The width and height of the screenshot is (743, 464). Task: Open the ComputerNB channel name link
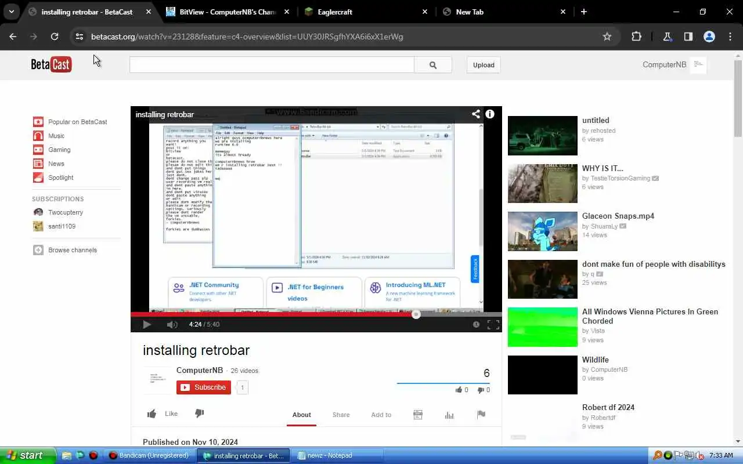(x=200, y=370)
